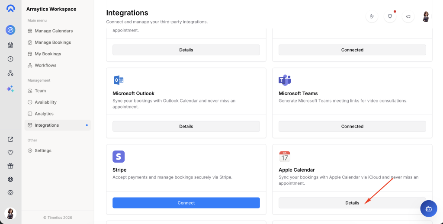Click the gift icon in left rail
This screenshot has height=224, width=443.
(10, 166)
